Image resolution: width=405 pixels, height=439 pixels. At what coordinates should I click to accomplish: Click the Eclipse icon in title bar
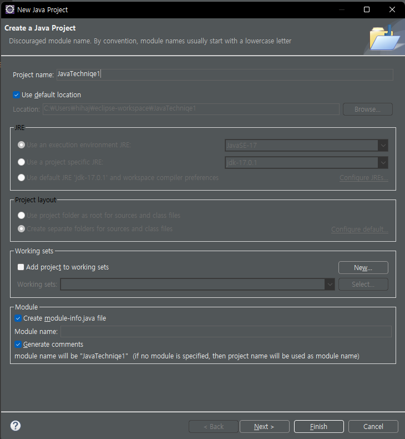tap(10, 9)
